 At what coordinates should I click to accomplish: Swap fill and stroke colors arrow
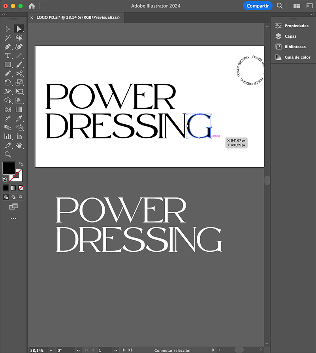click(x=21, y=164)
